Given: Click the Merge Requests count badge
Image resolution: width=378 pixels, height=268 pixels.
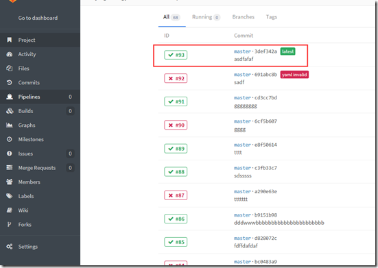Looking at the screenshot, I should pos(70,168).
